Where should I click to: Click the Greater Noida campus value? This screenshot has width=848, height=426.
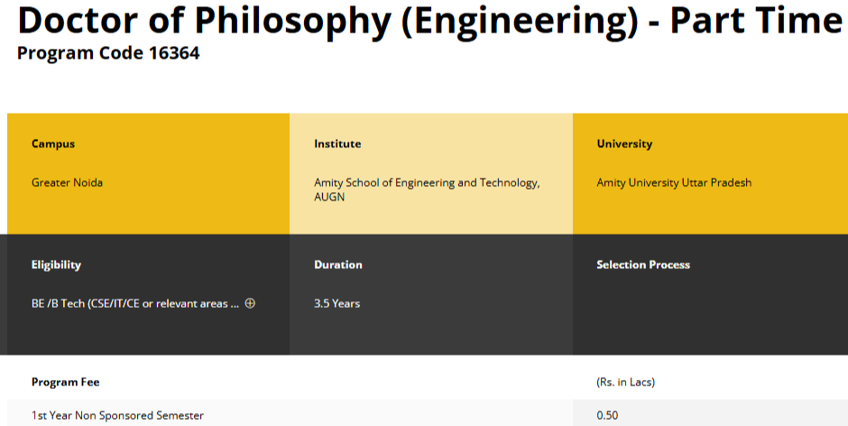pos(67,182)
